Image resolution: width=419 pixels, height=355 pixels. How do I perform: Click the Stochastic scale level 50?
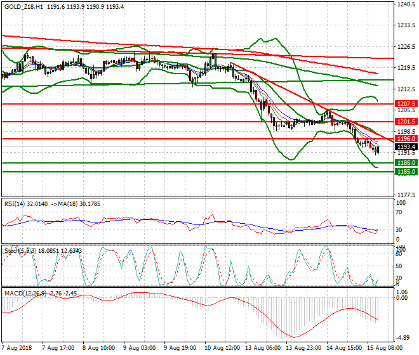coord(399,266)
